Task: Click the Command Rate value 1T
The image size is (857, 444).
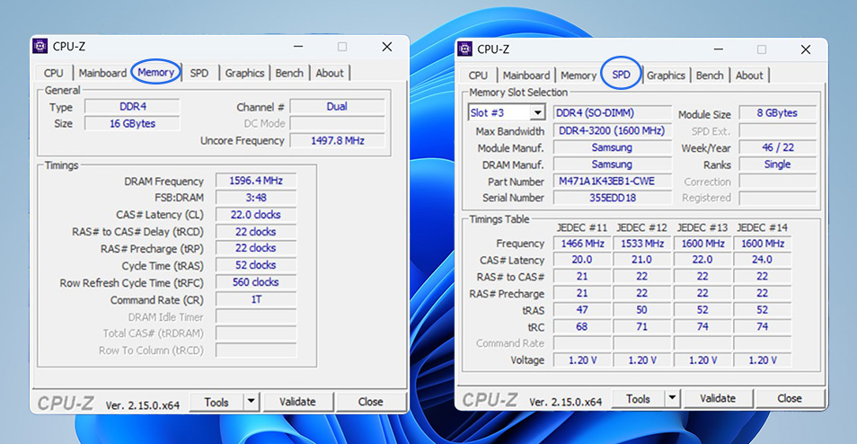Action: [256, 299]
